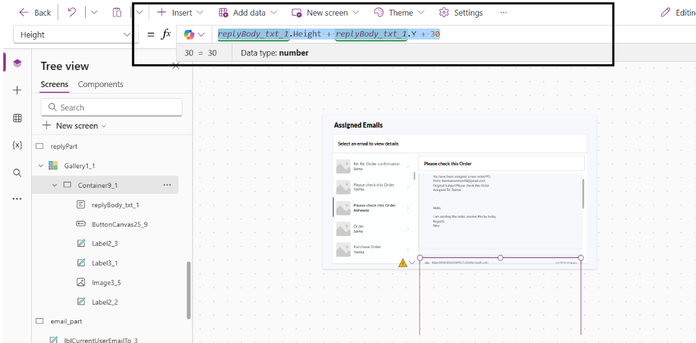
Task: Click the Back button
Action: tap(35, 12)
